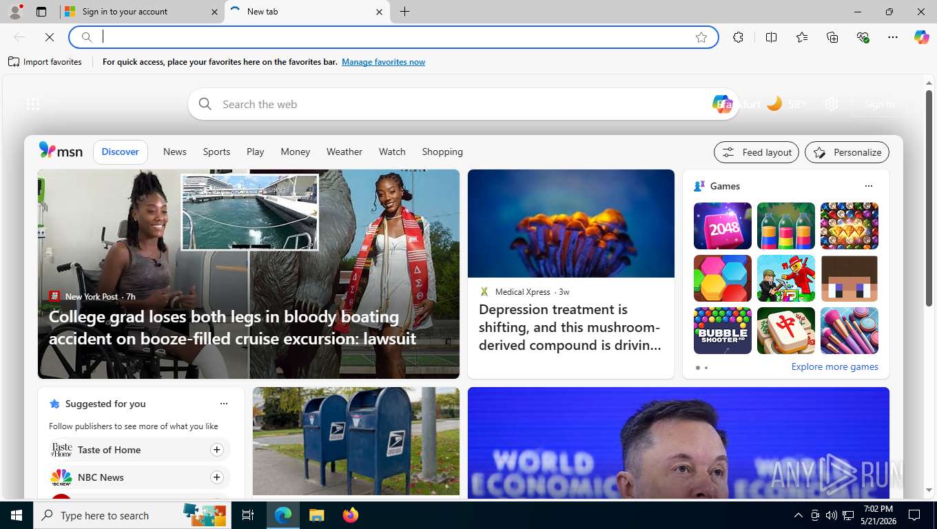Viewport: 937px width, 529px height.
Task: Open the page settings gear icon
Action: point(832,104)
